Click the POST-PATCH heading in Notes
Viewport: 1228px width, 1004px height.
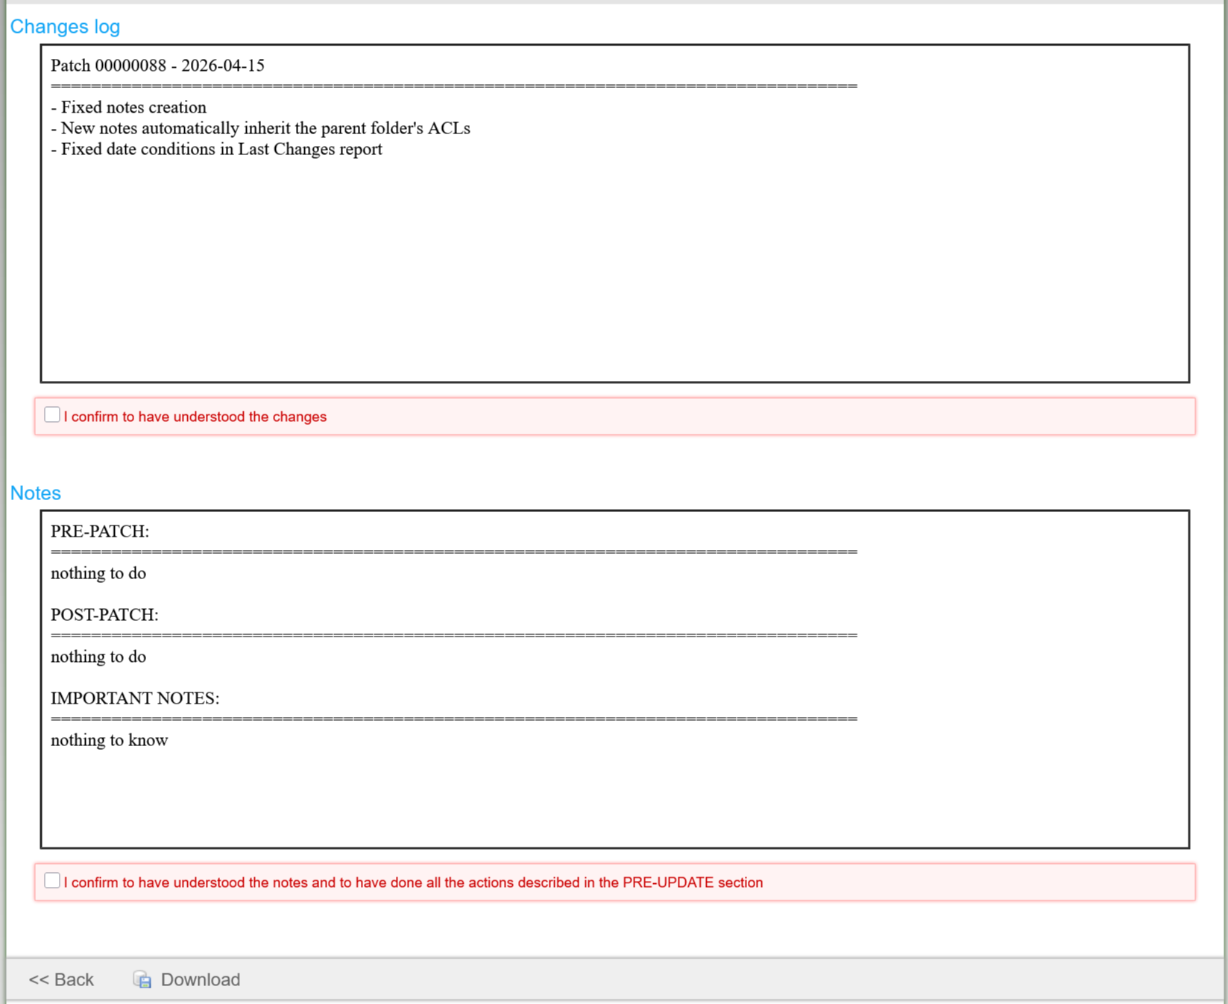104,615
